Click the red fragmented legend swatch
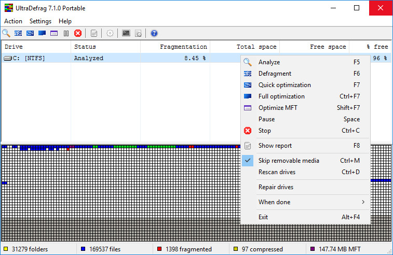Screen dimensions: 393x255 (159, 249)
